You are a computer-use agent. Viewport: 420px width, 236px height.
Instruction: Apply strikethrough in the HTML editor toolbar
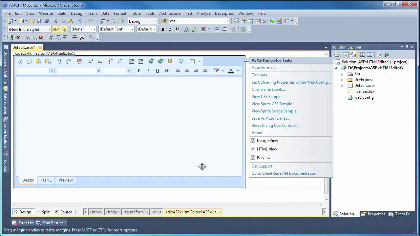tap(167, 71)
